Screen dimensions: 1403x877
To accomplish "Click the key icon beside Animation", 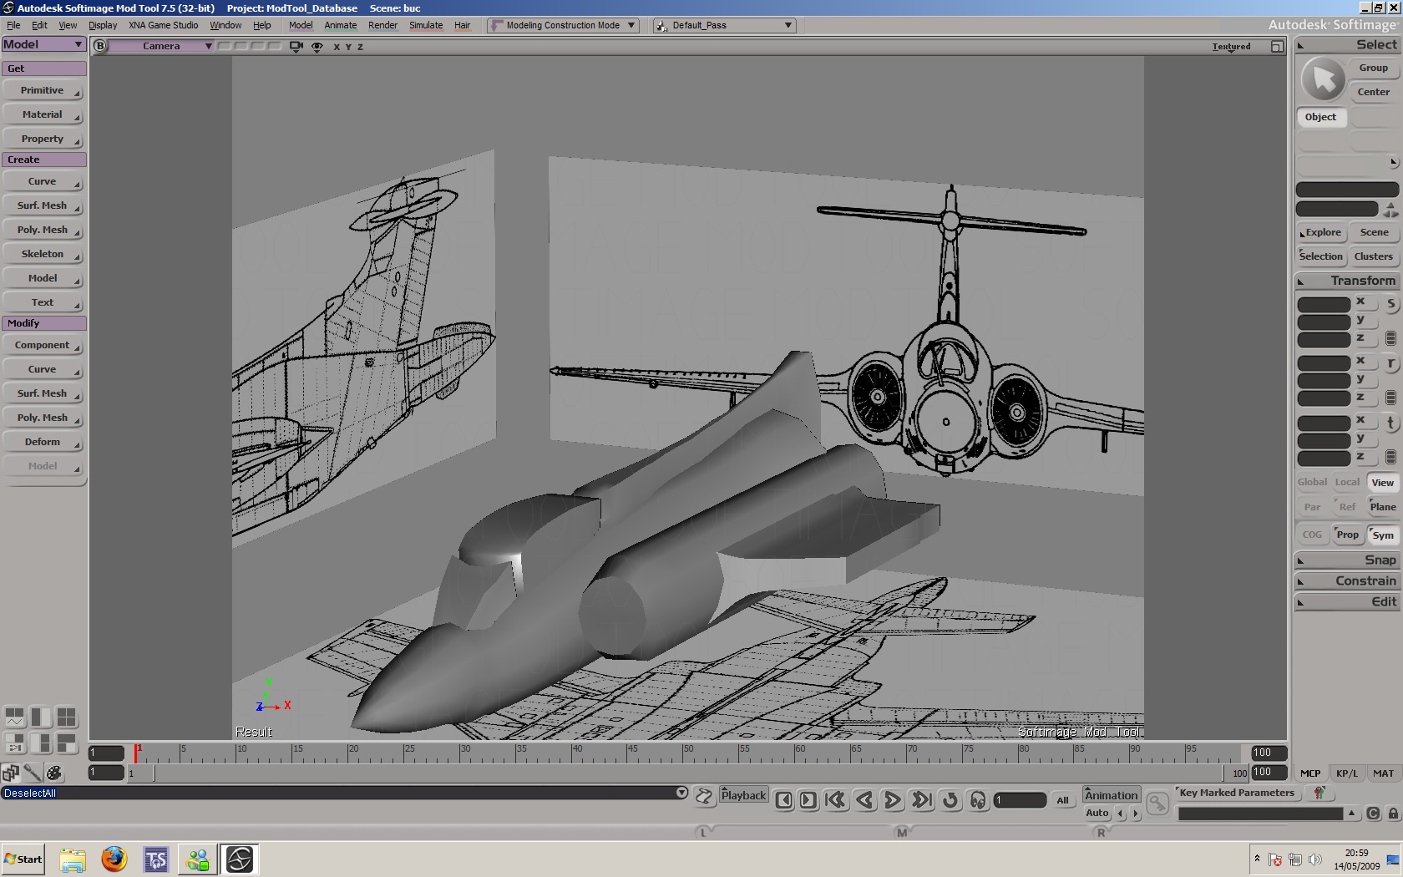I will [x=1157, y=803].
